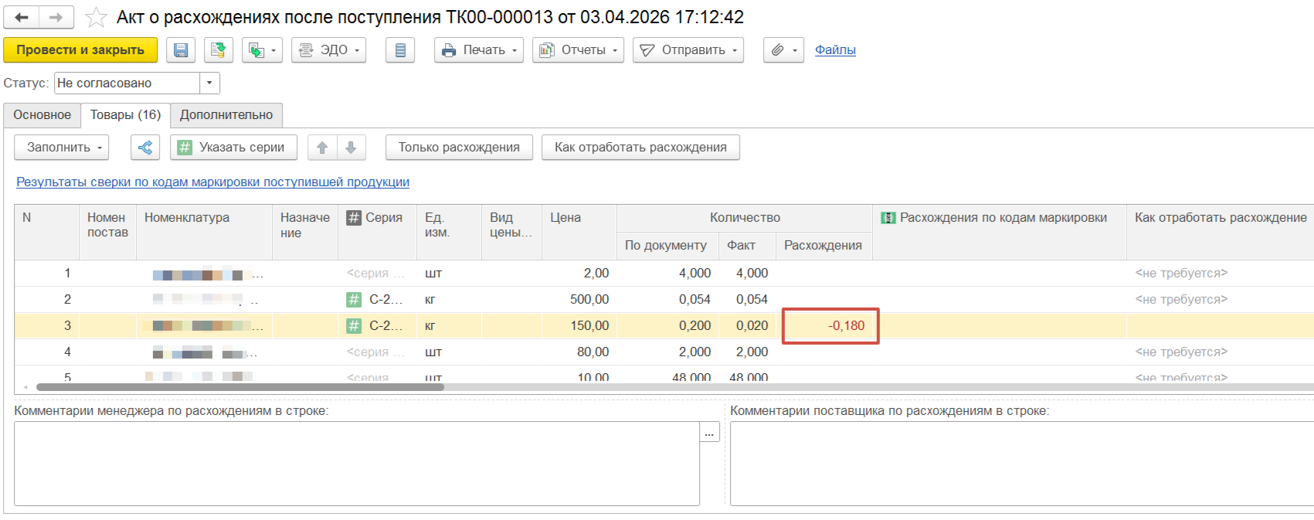Image resolution: width=1314 pixels, height=520 pixels.
Task: Open the paperclip attachments dropdown
Action: click(783, 50)
